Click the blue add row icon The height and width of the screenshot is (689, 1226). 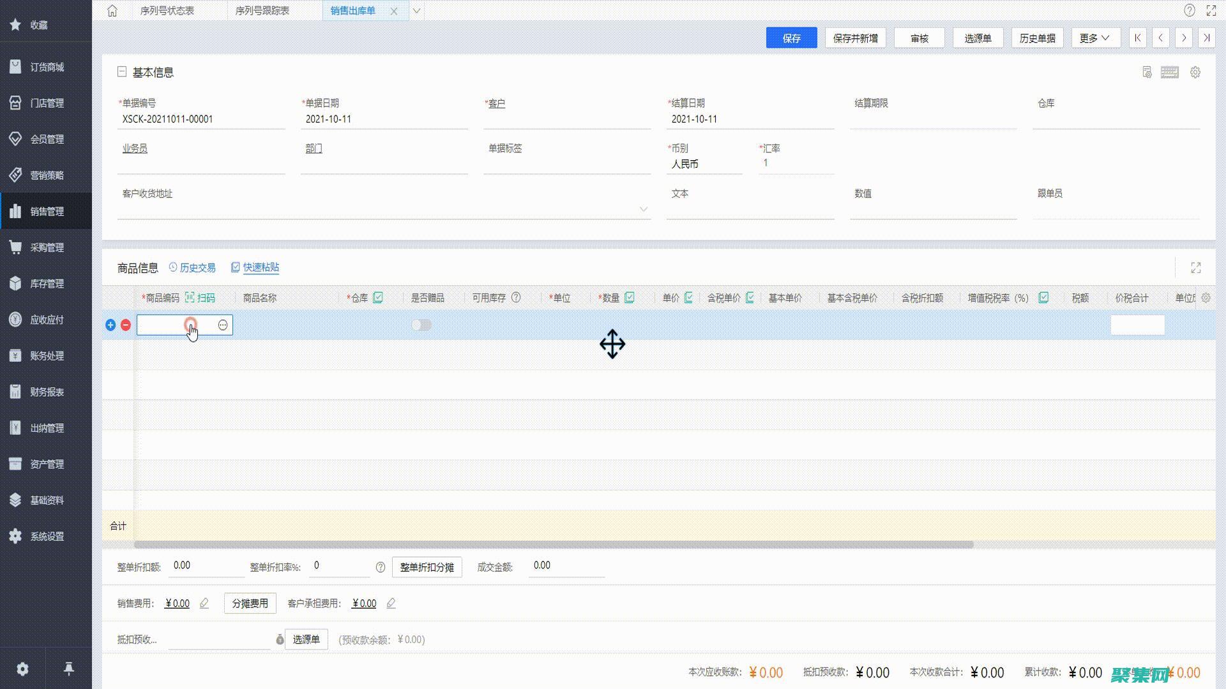pyautogui.click(x=110, y=325)
